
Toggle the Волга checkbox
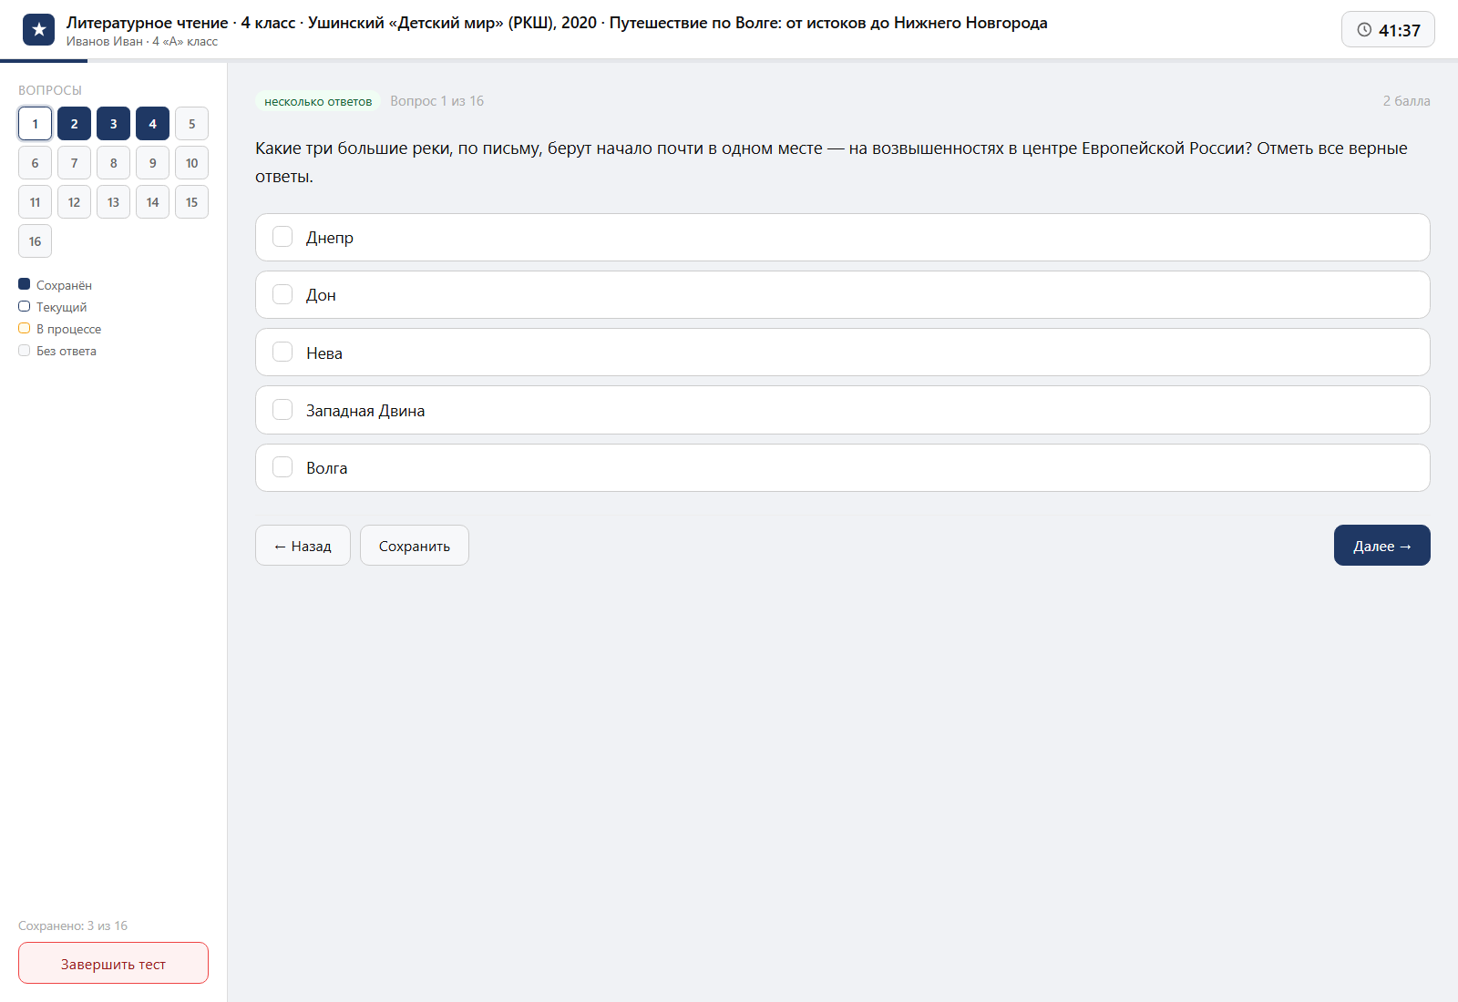coord(282,467)
